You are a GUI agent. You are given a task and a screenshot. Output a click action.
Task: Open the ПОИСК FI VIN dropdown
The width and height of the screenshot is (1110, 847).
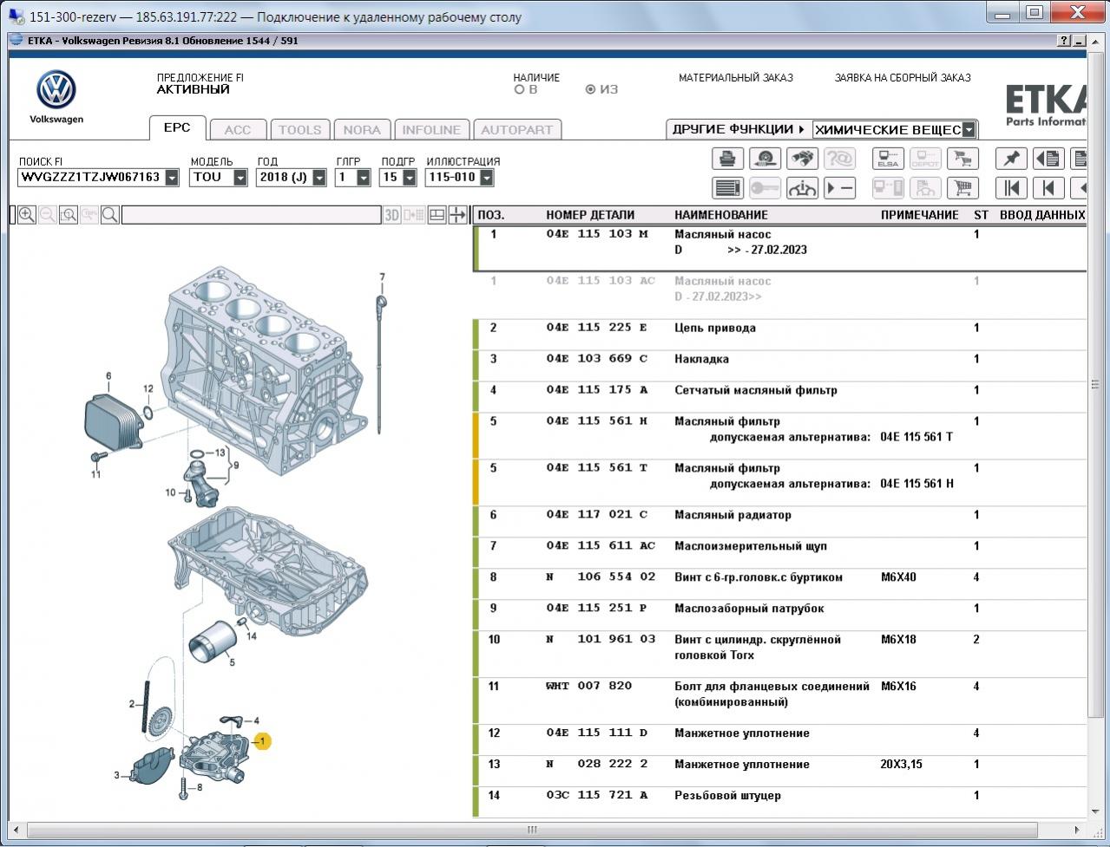tap(172, 178)
